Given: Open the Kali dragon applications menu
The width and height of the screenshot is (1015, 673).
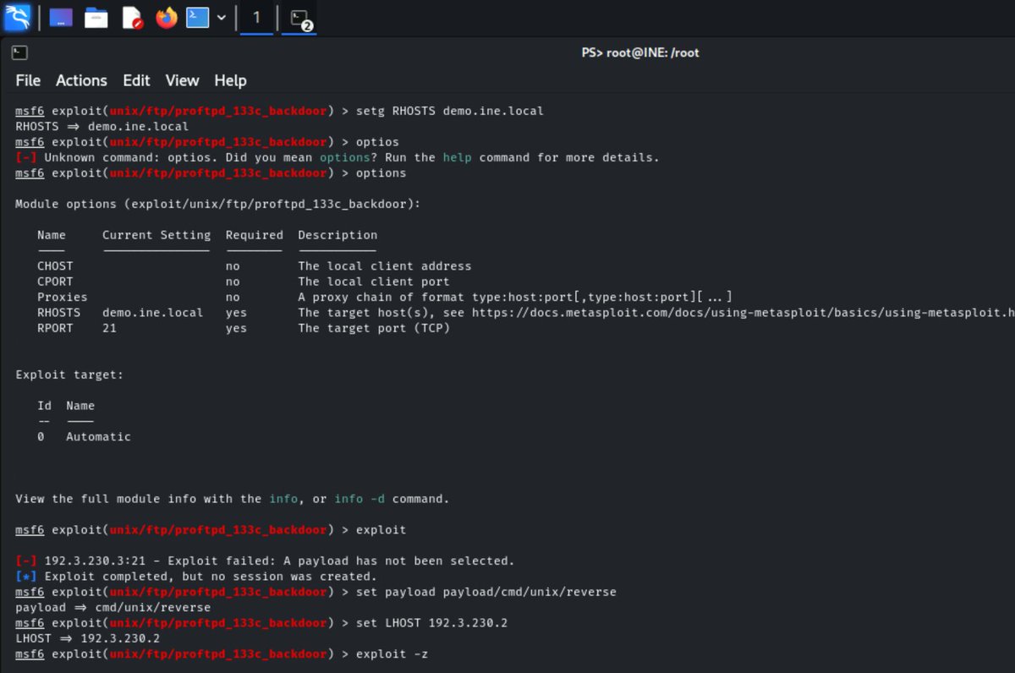Looking at the screenshot, I should tap(17, 17).
